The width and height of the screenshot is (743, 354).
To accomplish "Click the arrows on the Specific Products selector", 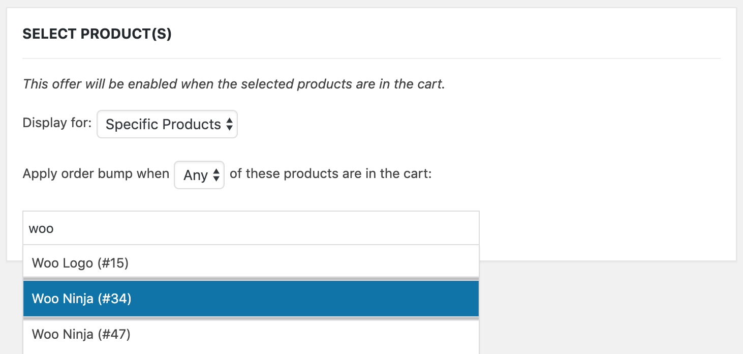I will click(230, 124).
